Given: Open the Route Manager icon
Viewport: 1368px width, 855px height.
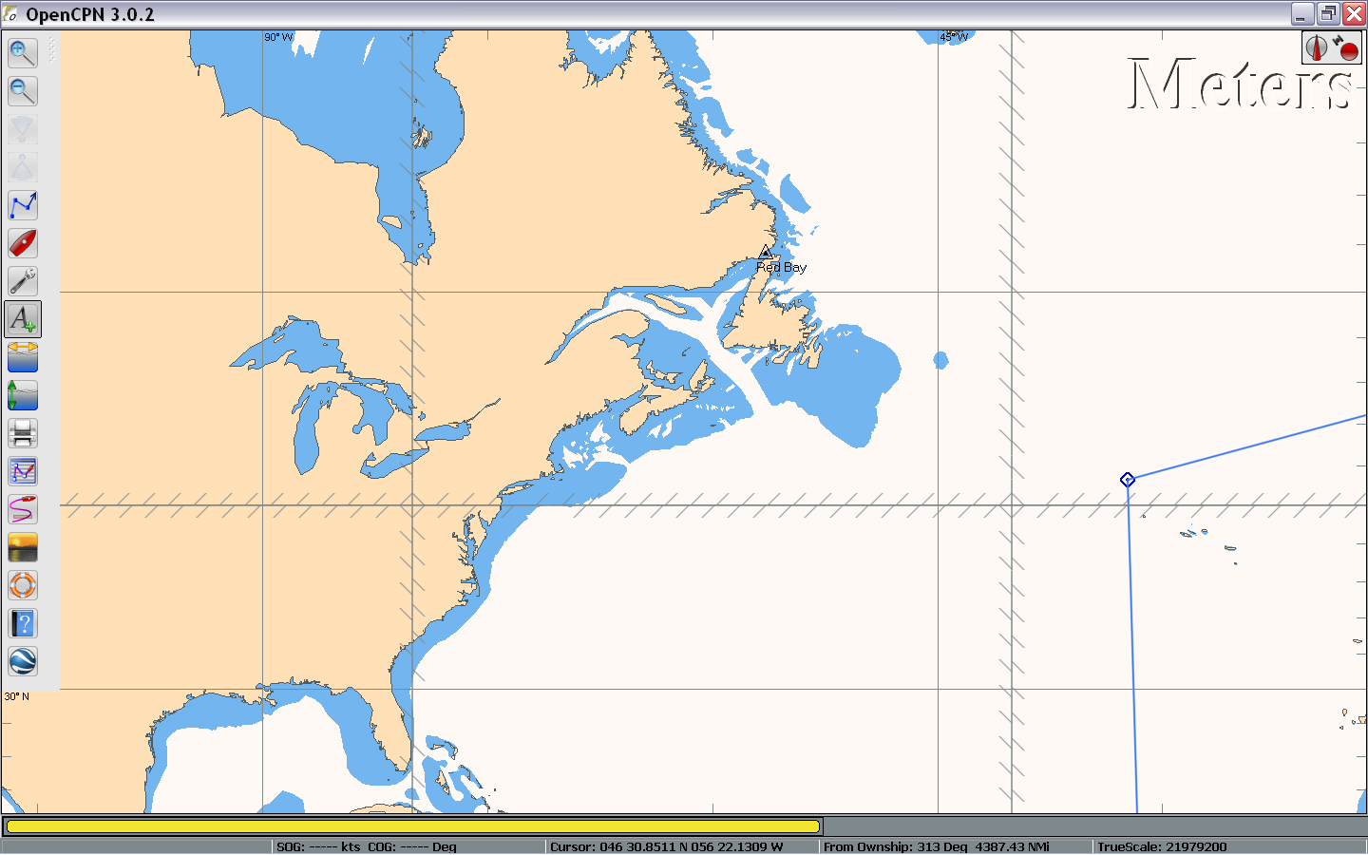Looking at the screenshot, I should pyautogui.click(x=23, y=471).
